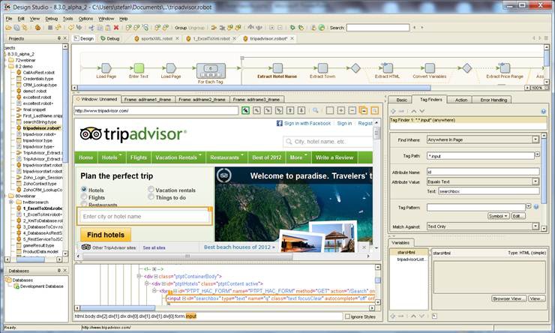The height and width of the screenshot is (333, 555).
Task: Click the Facebook icon next to Sign in
Action: (279, 123)
